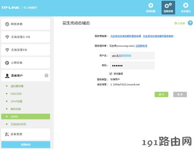The width and height of the screenshot is (194, 149).
Task: Focus the 用户名 input field
Action: click(x=132, y=56)
